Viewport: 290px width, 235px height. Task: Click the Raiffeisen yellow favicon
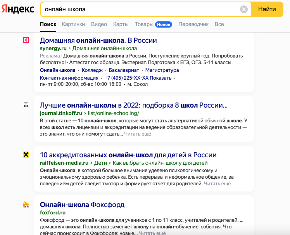(x=26, y=155)
